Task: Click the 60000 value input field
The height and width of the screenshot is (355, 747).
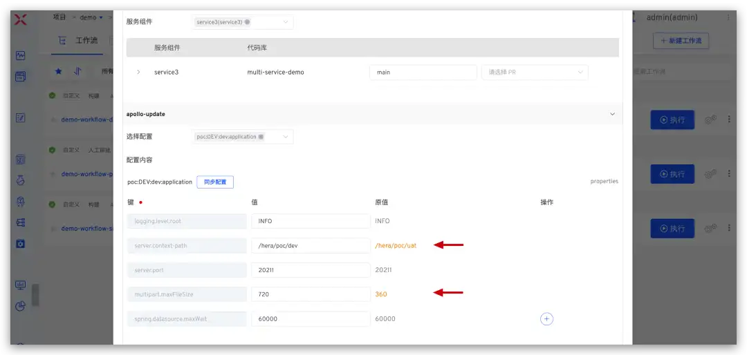Action: (311, 319)
